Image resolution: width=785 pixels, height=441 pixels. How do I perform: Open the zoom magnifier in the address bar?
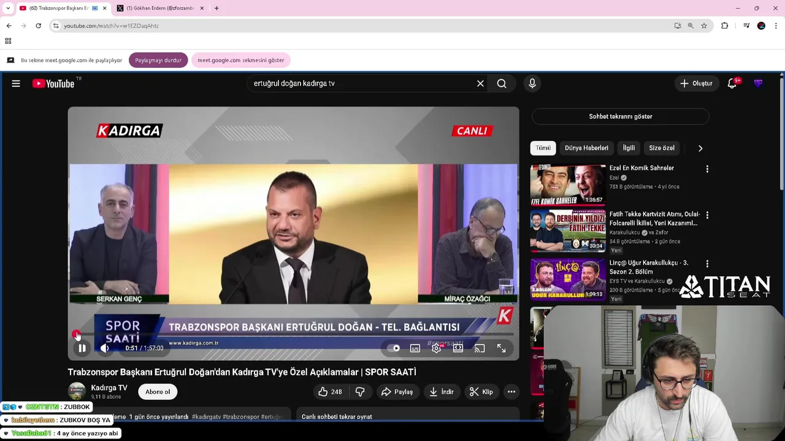click(691, 26)
